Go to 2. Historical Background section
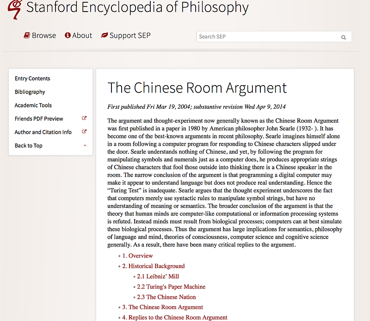 click(x=154, y=266)
